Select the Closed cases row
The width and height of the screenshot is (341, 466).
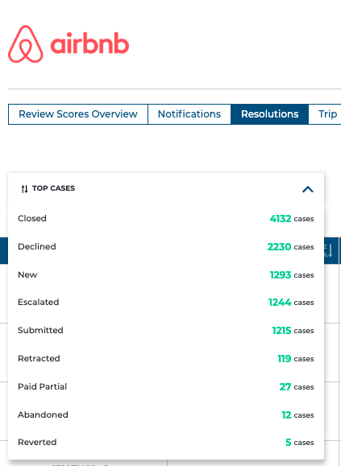166,218
